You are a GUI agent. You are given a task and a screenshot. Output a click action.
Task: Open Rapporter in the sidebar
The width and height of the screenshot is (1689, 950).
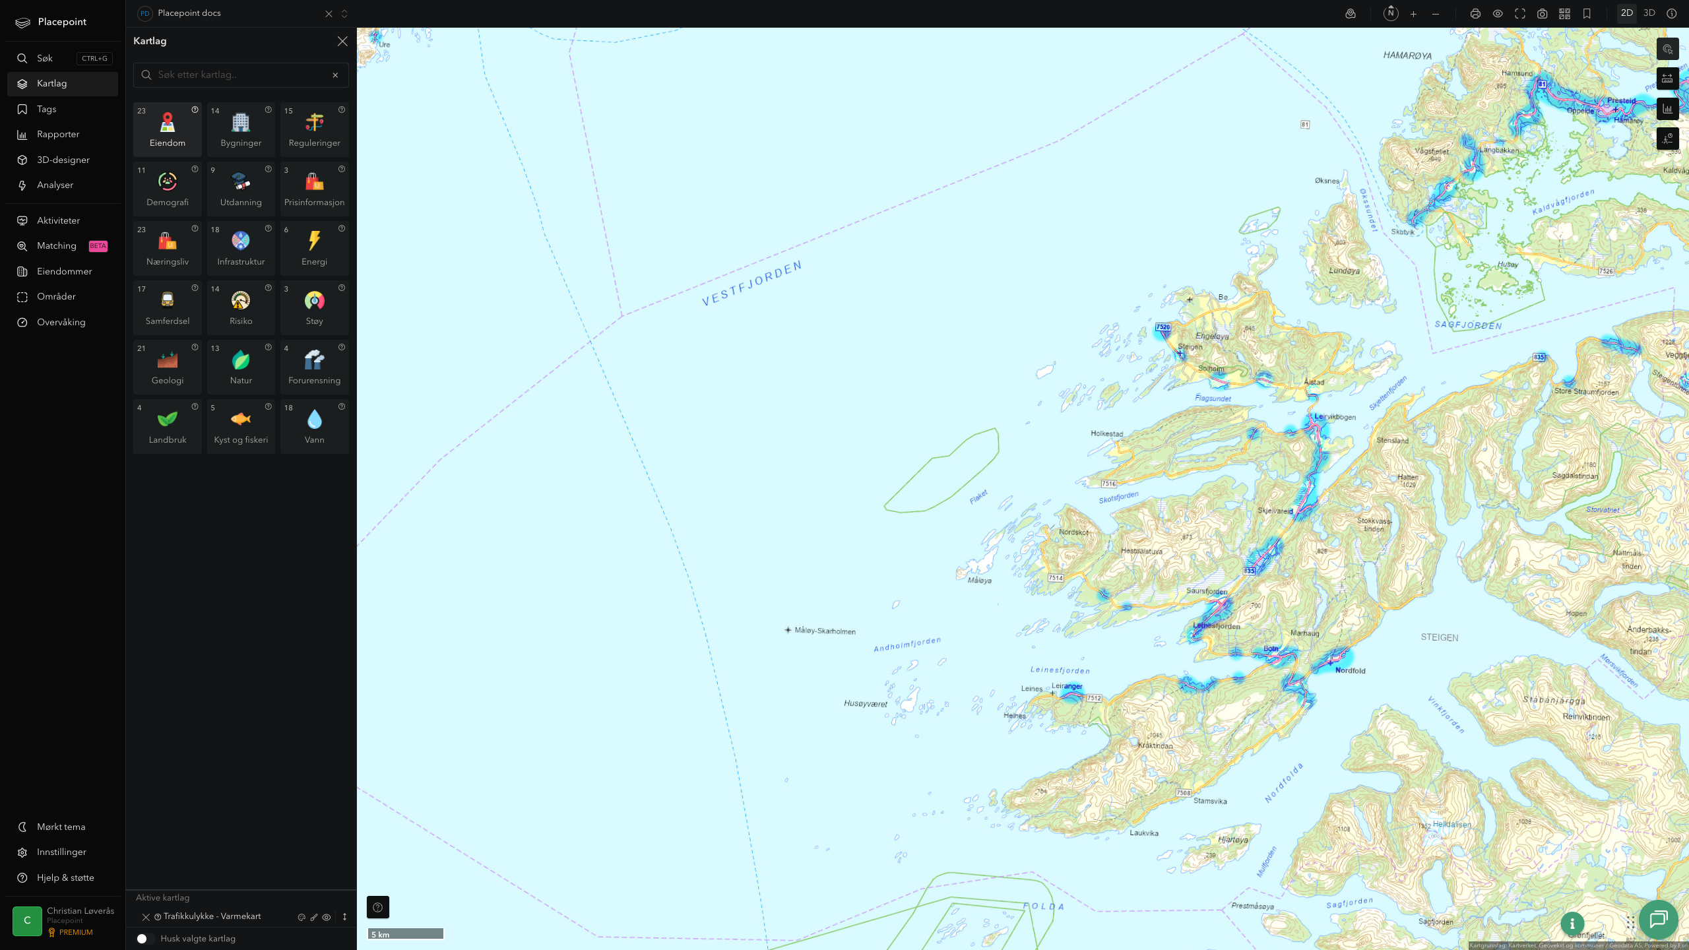pyautogui.click(x=63, y=135)
